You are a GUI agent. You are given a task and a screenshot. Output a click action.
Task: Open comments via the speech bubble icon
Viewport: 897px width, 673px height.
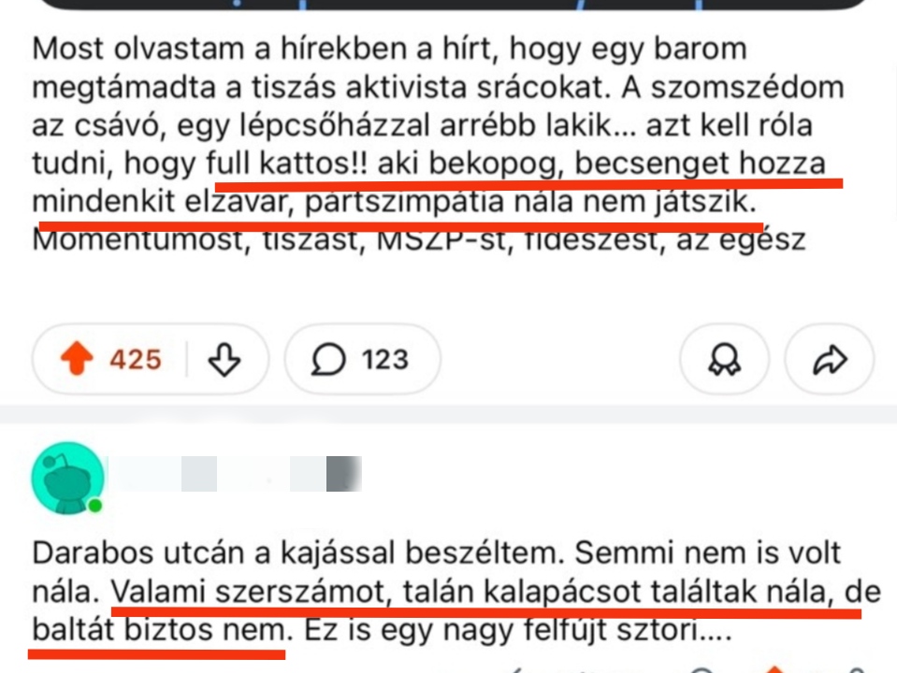click(329, 360)
